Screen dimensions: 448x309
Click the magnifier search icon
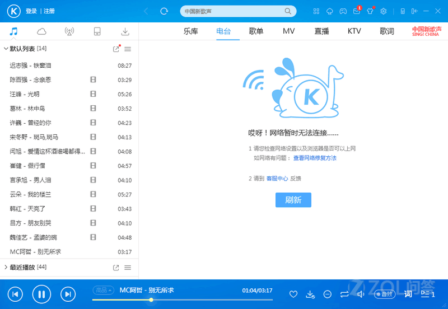coord(288,11)
